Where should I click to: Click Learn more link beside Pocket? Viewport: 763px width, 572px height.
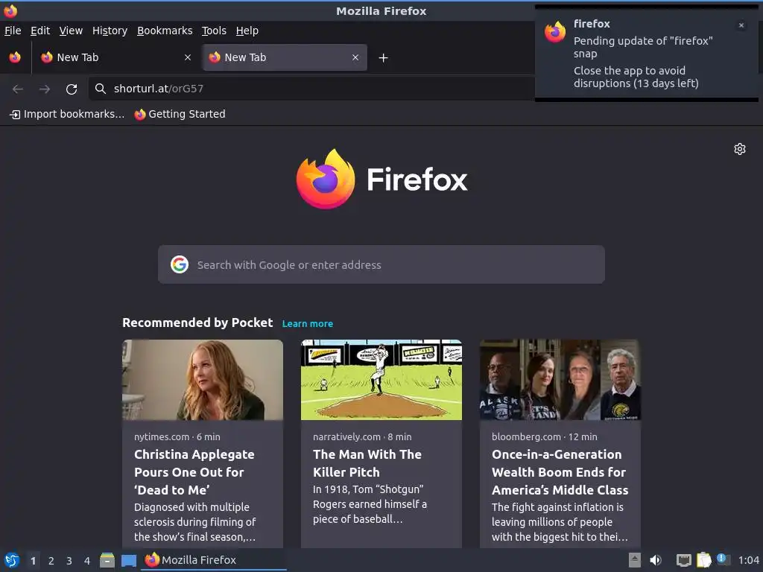(308, 323)
